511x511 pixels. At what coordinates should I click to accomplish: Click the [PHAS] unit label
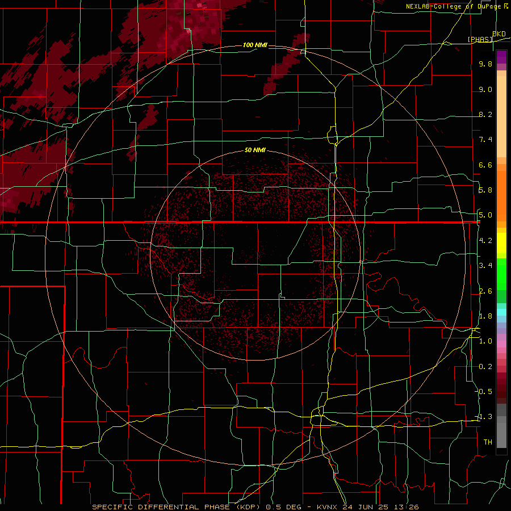coord(480,39)
